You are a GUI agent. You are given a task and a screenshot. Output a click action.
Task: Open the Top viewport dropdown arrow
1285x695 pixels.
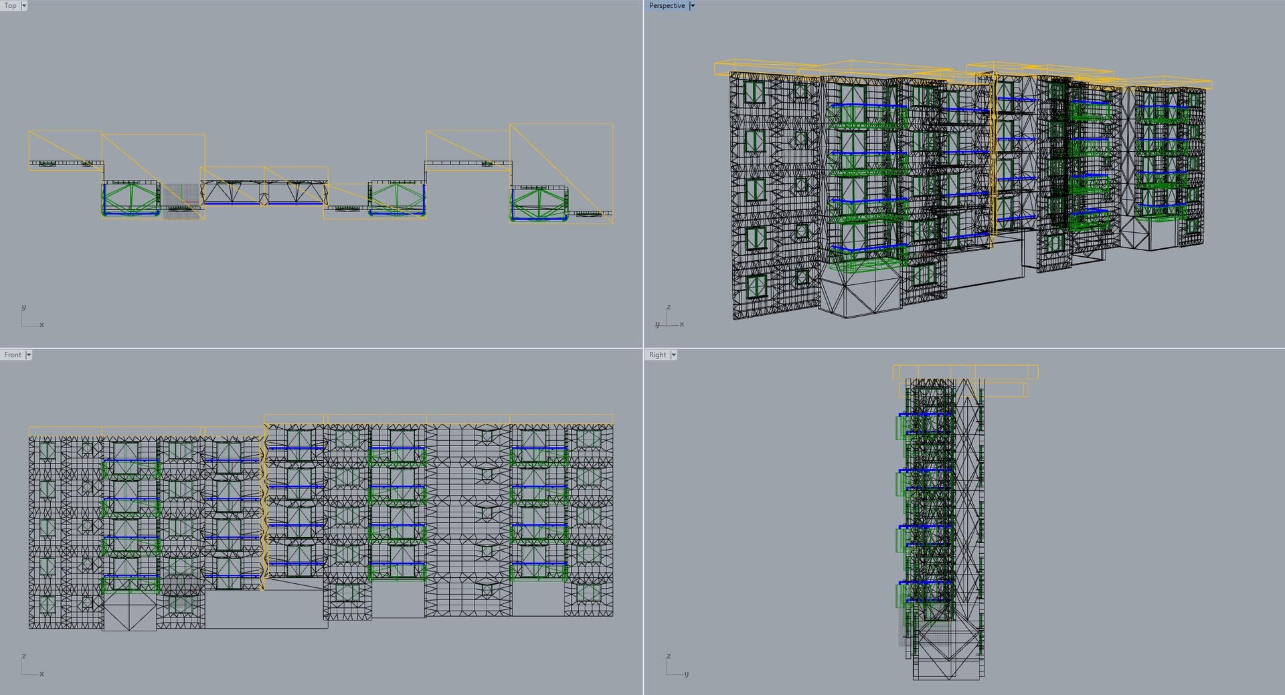tap(24, 5)
